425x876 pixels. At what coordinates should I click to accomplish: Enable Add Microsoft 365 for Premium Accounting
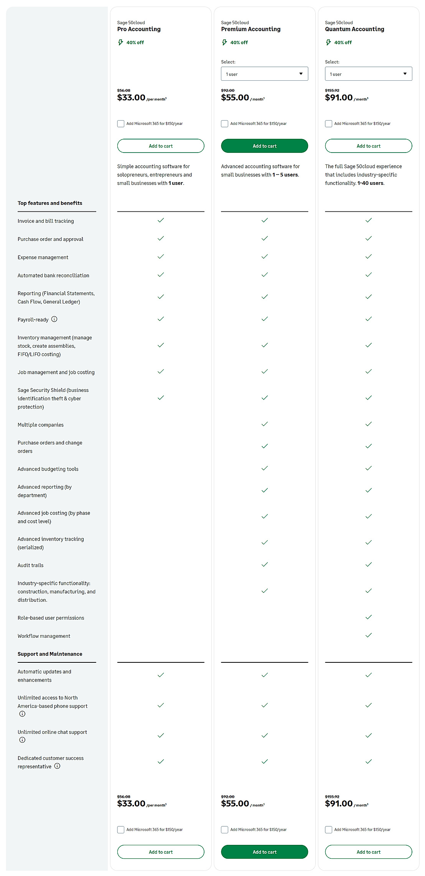224,123
